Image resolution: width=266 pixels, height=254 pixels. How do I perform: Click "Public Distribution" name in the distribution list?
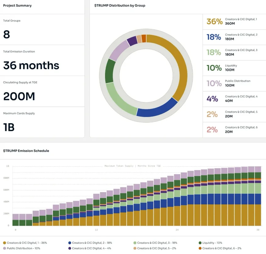pos(238,81)
